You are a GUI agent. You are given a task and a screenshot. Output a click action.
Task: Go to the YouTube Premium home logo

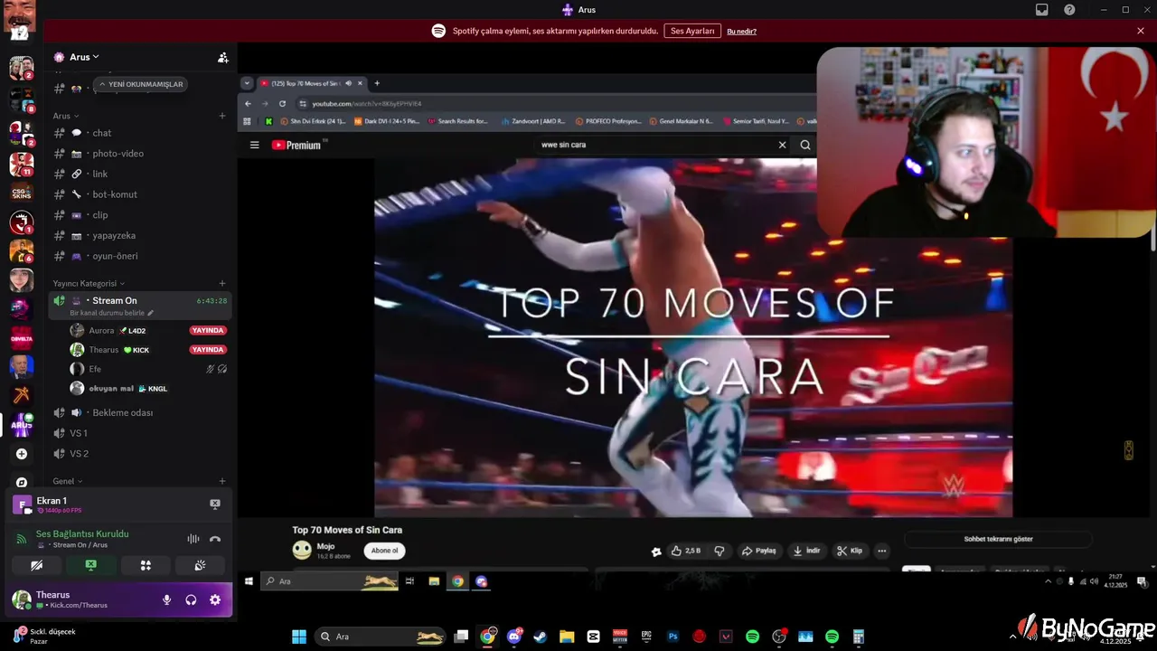coord(296,145)
